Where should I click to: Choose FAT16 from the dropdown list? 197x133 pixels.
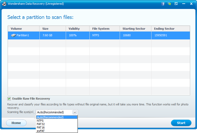[57, 127]
